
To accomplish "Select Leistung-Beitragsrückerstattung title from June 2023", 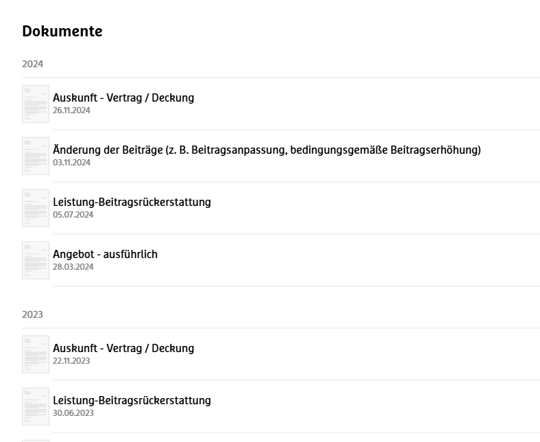I will [x=132, y=400].
